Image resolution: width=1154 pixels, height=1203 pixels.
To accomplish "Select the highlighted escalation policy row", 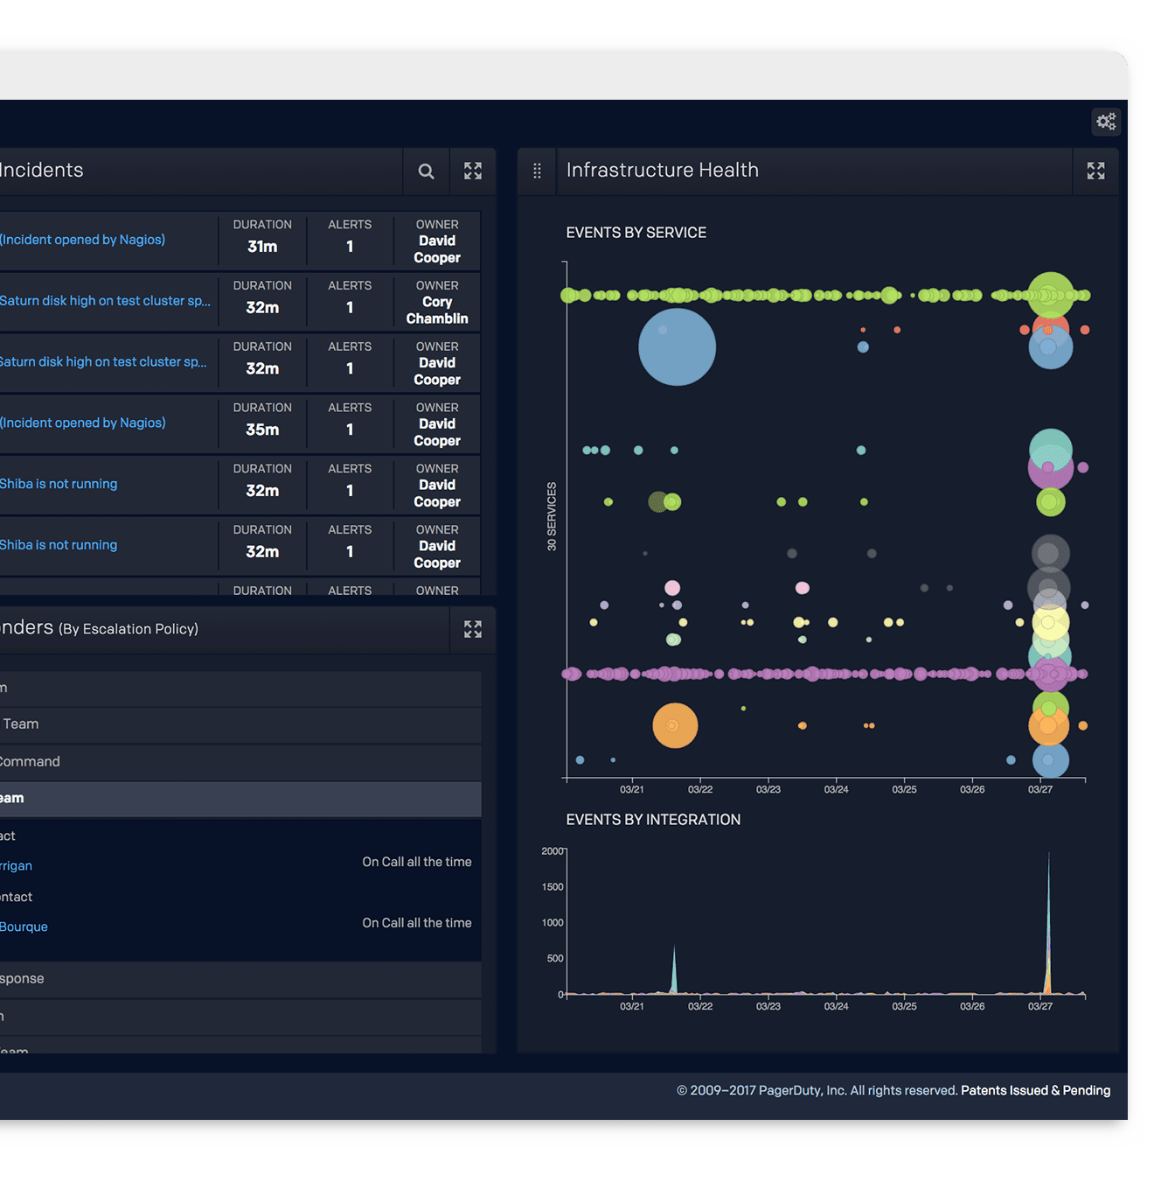I will point(240,799).
